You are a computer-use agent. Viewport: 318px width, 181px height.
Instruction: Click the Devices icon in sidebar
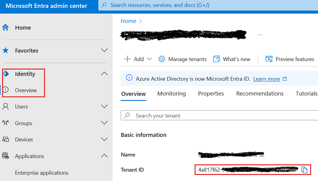(x=5, y=139)
